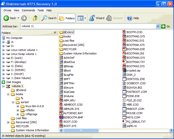Collapse the volume 1 tree node
The height and width of the screenshot is (139, 174).
(4, 86)
